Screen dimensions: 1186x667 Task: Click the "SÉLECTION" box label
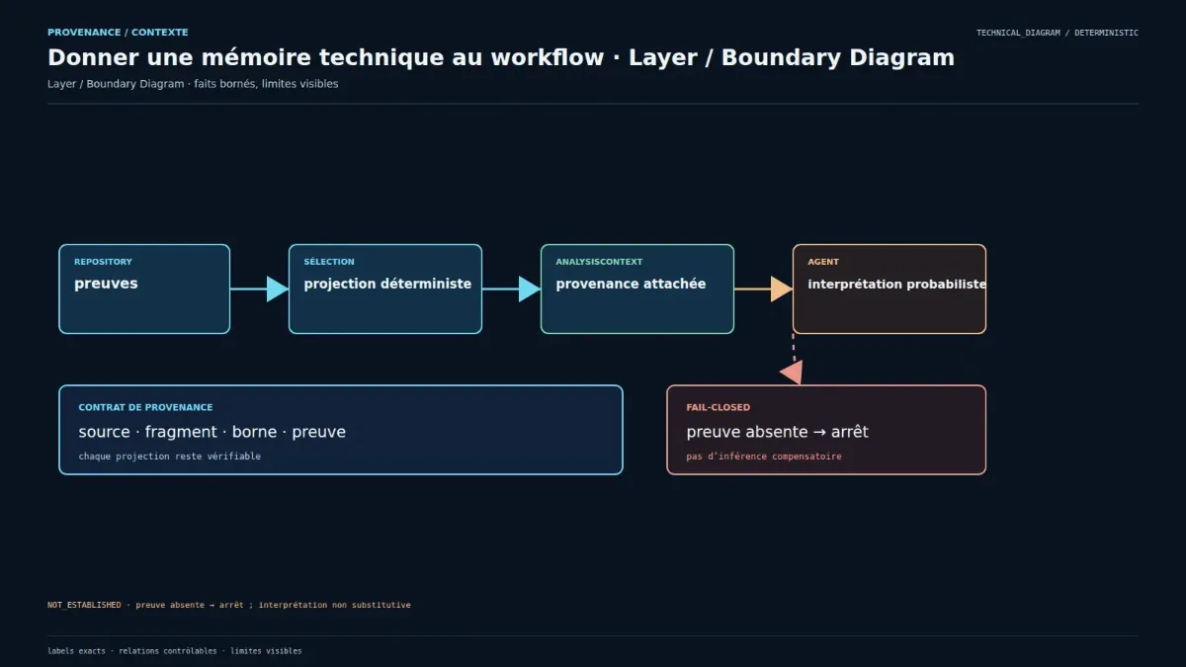(x=329, y=262)
